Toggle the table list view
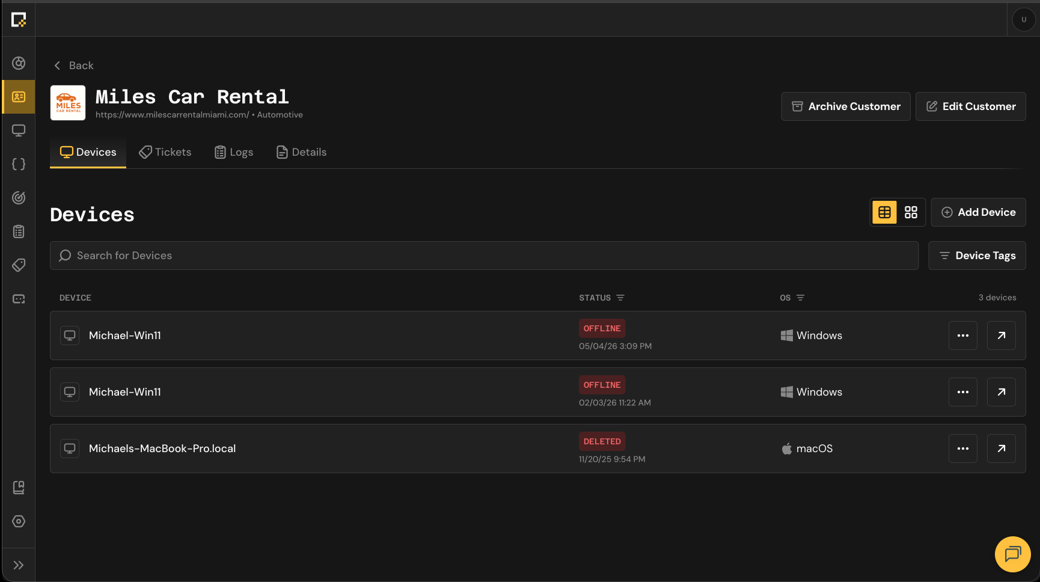The image size is (1040, 582). [x=884, y=212]
